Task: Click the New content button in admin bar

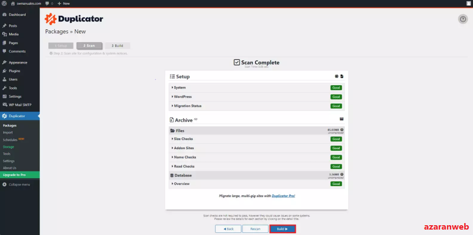Action: pos(64,4)
